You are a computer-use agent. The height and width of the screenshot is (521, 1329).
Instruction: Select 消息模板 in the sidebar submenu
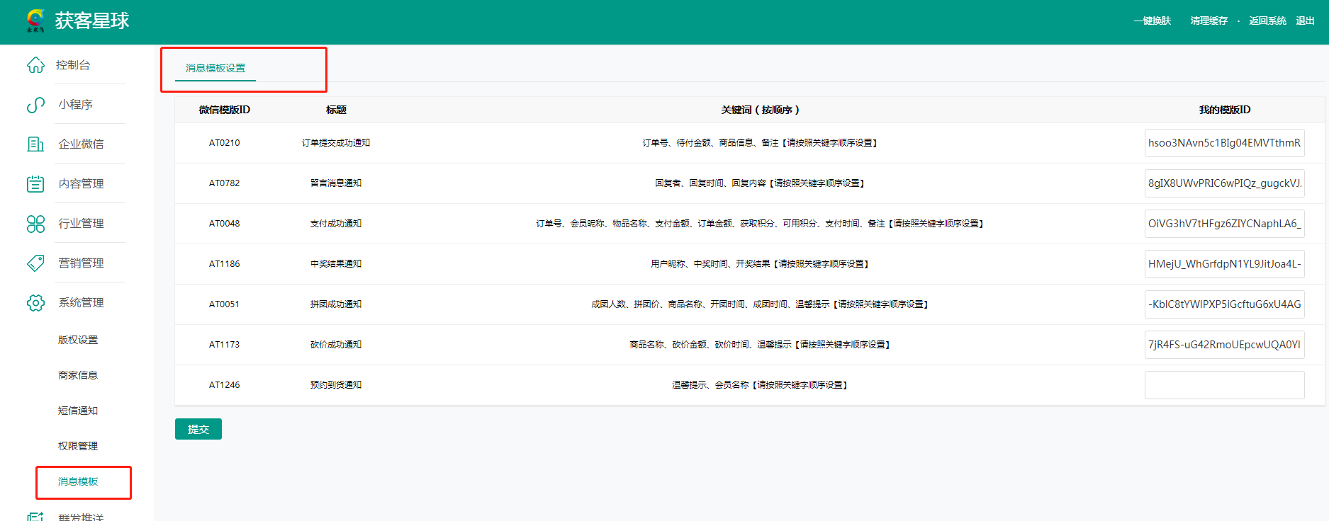click(x=78, y=482)
